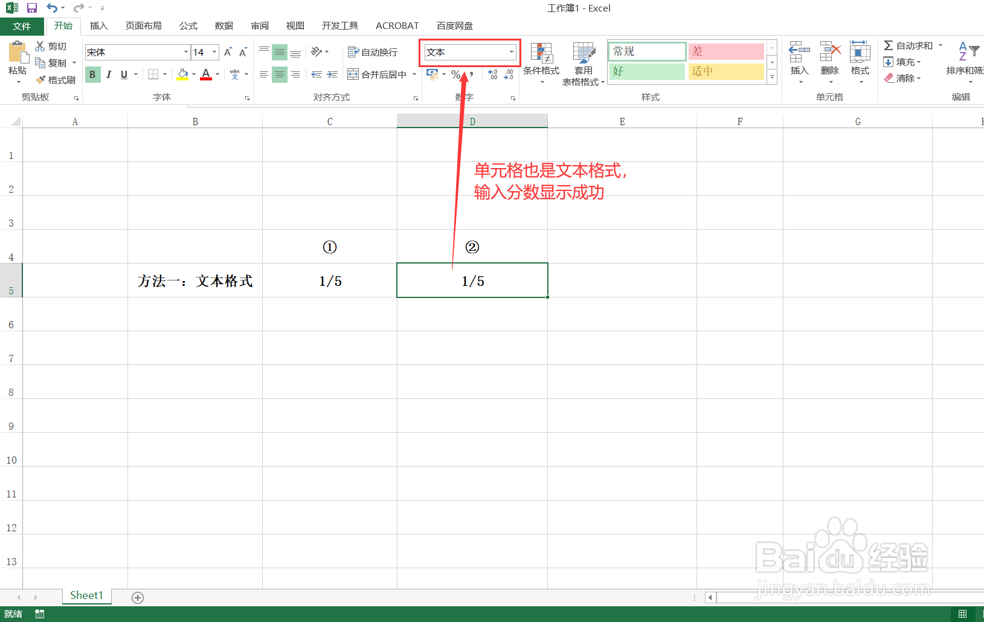Click the increase indent icon

[x=332, y=74]
